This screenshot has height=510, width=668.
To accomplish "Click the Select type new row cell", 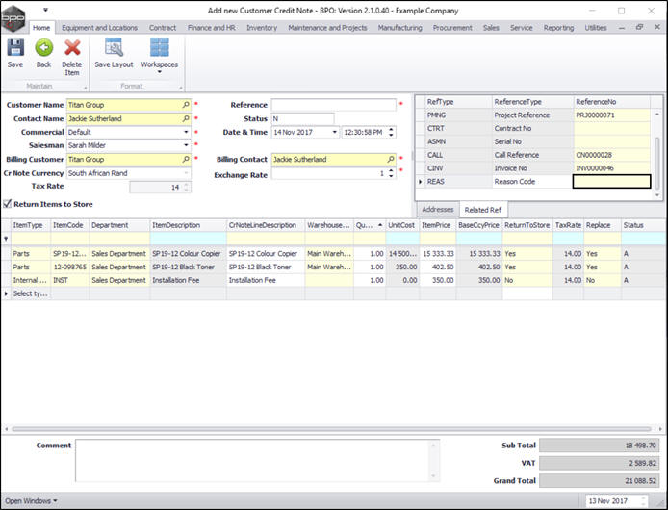I will pos(31,293).
